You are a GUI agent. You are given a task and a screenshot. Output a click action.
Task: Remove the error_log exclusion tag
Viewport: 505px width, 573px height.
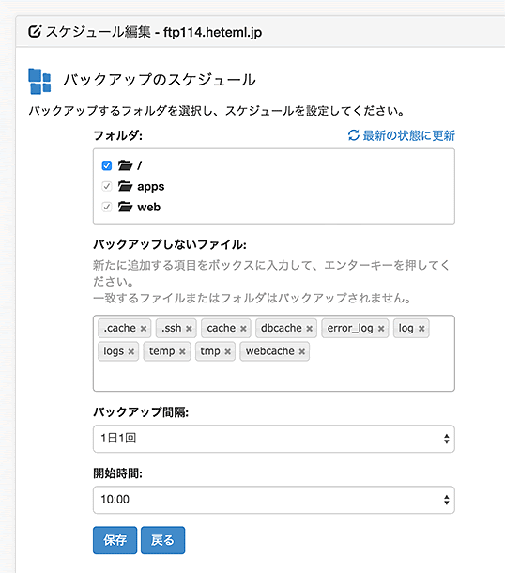coord(381,329)
